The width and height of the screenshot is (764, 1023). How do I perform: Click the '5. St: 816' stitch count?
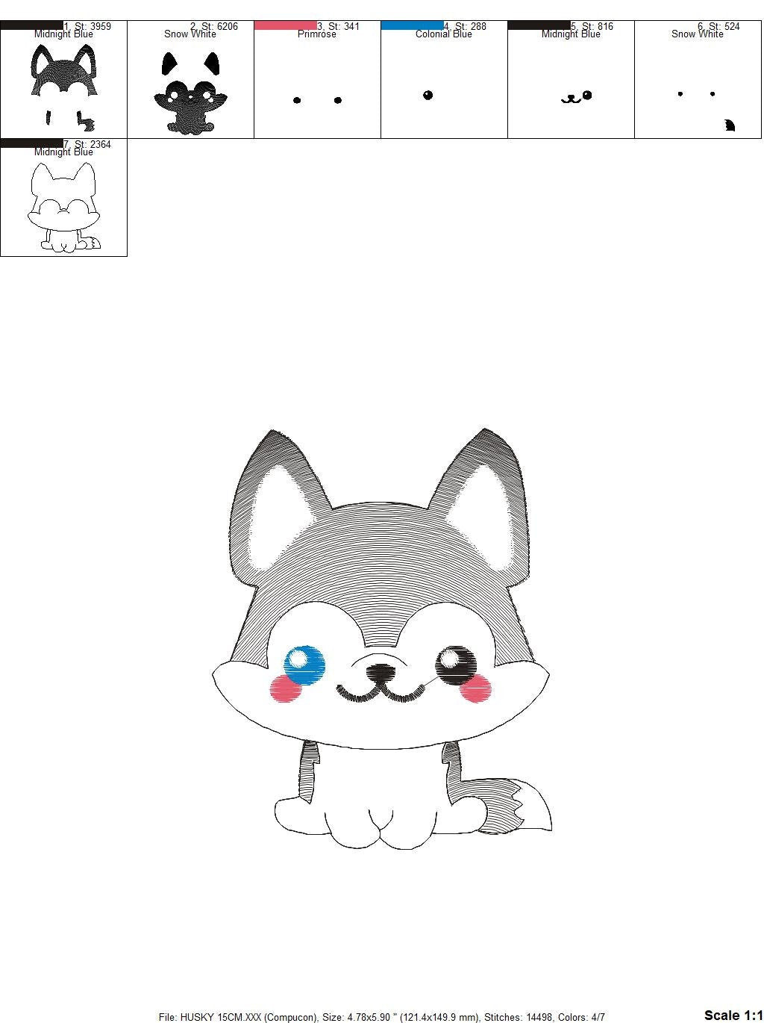(592, 26)
